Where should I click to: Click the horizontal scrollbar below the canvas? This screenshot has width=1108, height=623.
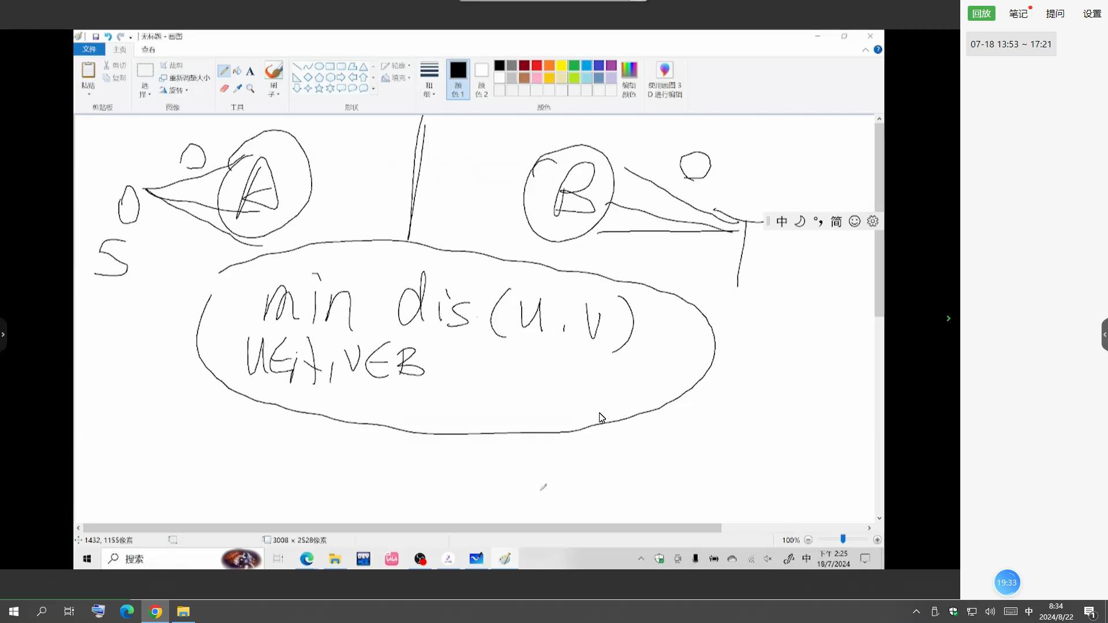pos(402,528)
